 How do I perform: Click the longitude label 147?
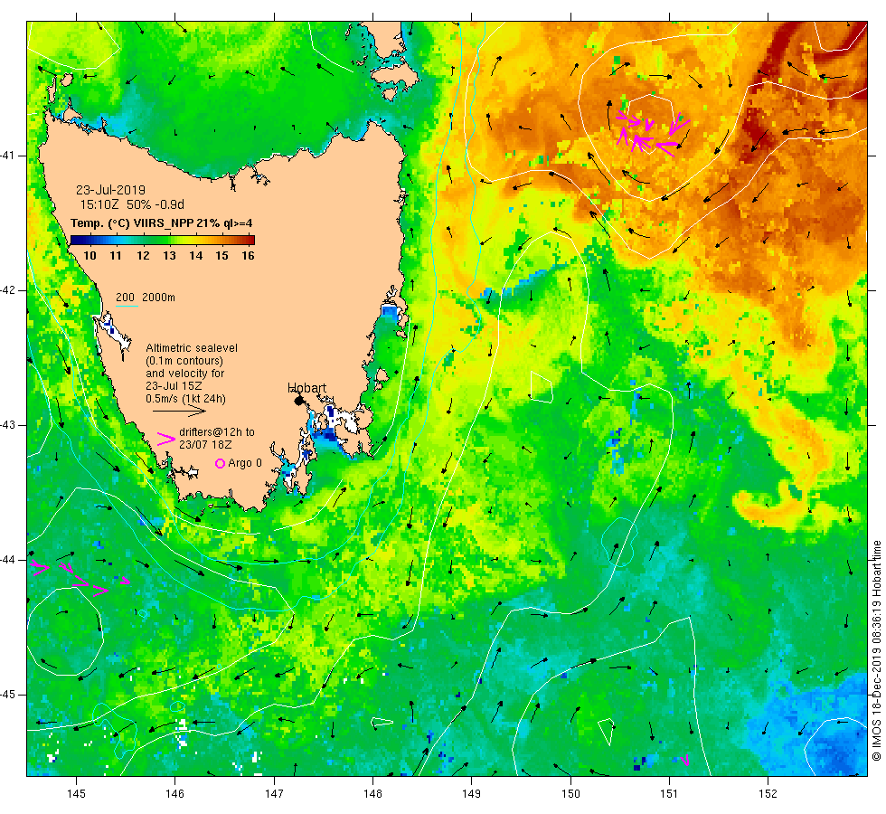274,794
